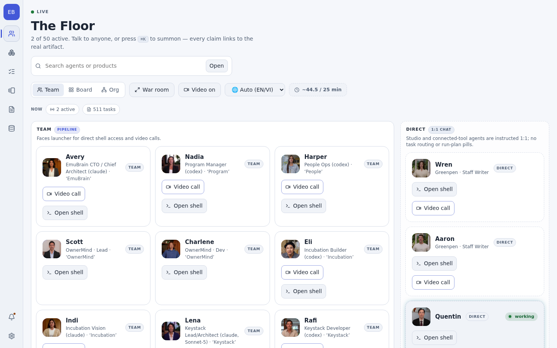
Task: Click Avery's profile photo
Action: [x=52, y=167]
